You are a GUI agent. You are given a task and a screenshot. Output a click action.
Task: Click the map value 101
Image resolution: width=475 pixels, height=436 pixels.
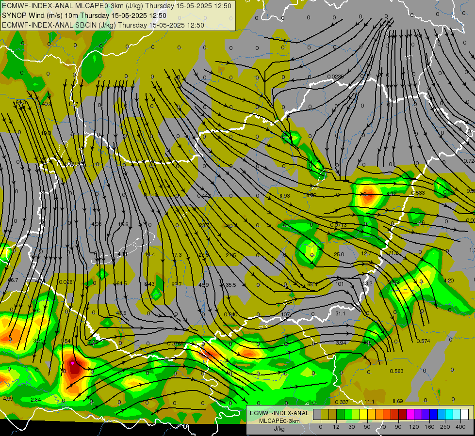point(340,284)
